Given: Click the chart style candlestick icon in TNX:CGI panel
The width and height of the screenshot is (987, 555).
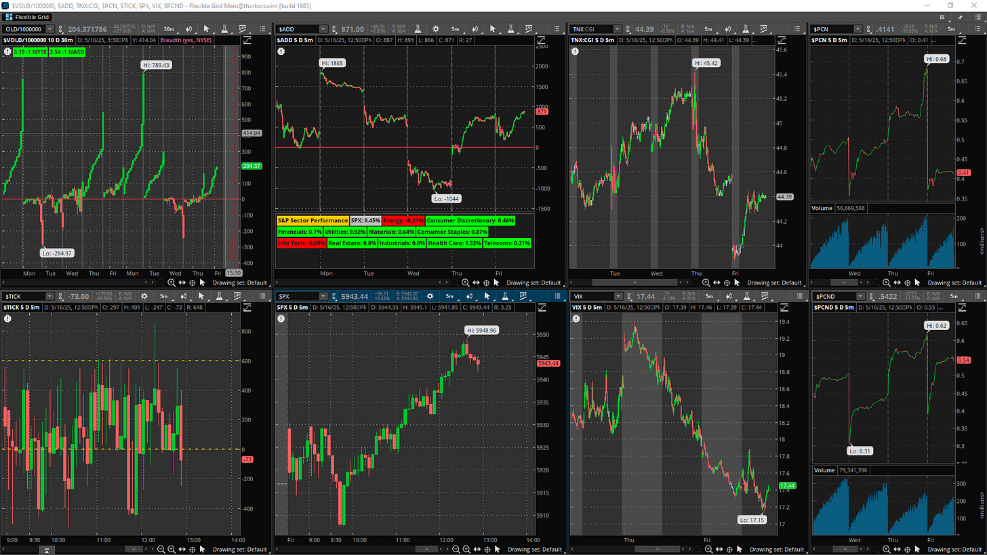Looking at the screenshot, I should (728, 29).
